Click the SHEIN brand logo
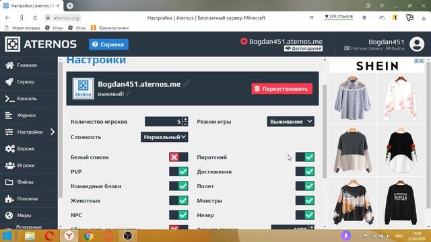Image resolution: width=431 pixels, height=242 pixels. 377,66
